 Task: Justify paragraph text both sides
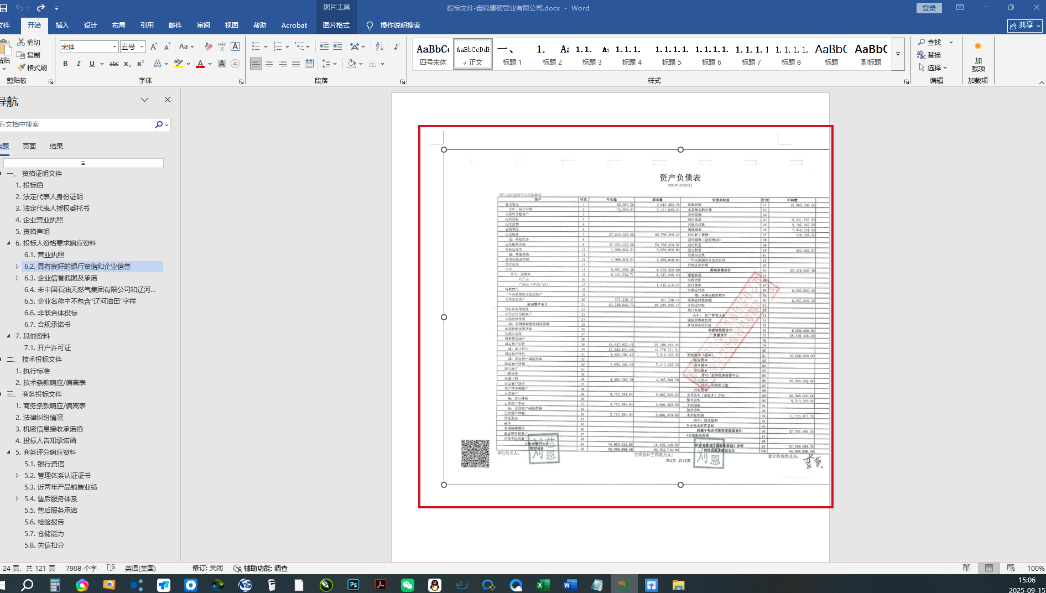pyautogui.click(x=296, y=64)
